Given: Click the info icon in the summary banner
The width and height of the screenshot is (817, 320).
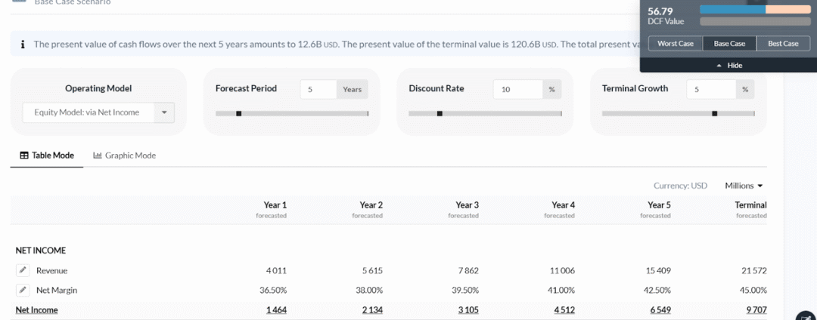Looking at the screenshot, I should coord(23,45).
